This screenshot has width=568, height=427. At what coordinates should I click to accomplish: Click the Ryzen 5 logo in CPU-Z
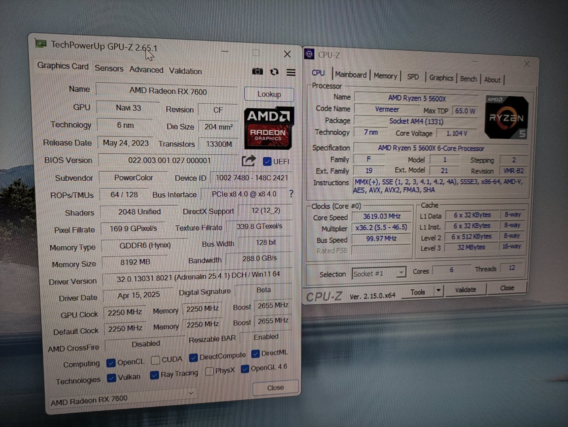[507, 117]
